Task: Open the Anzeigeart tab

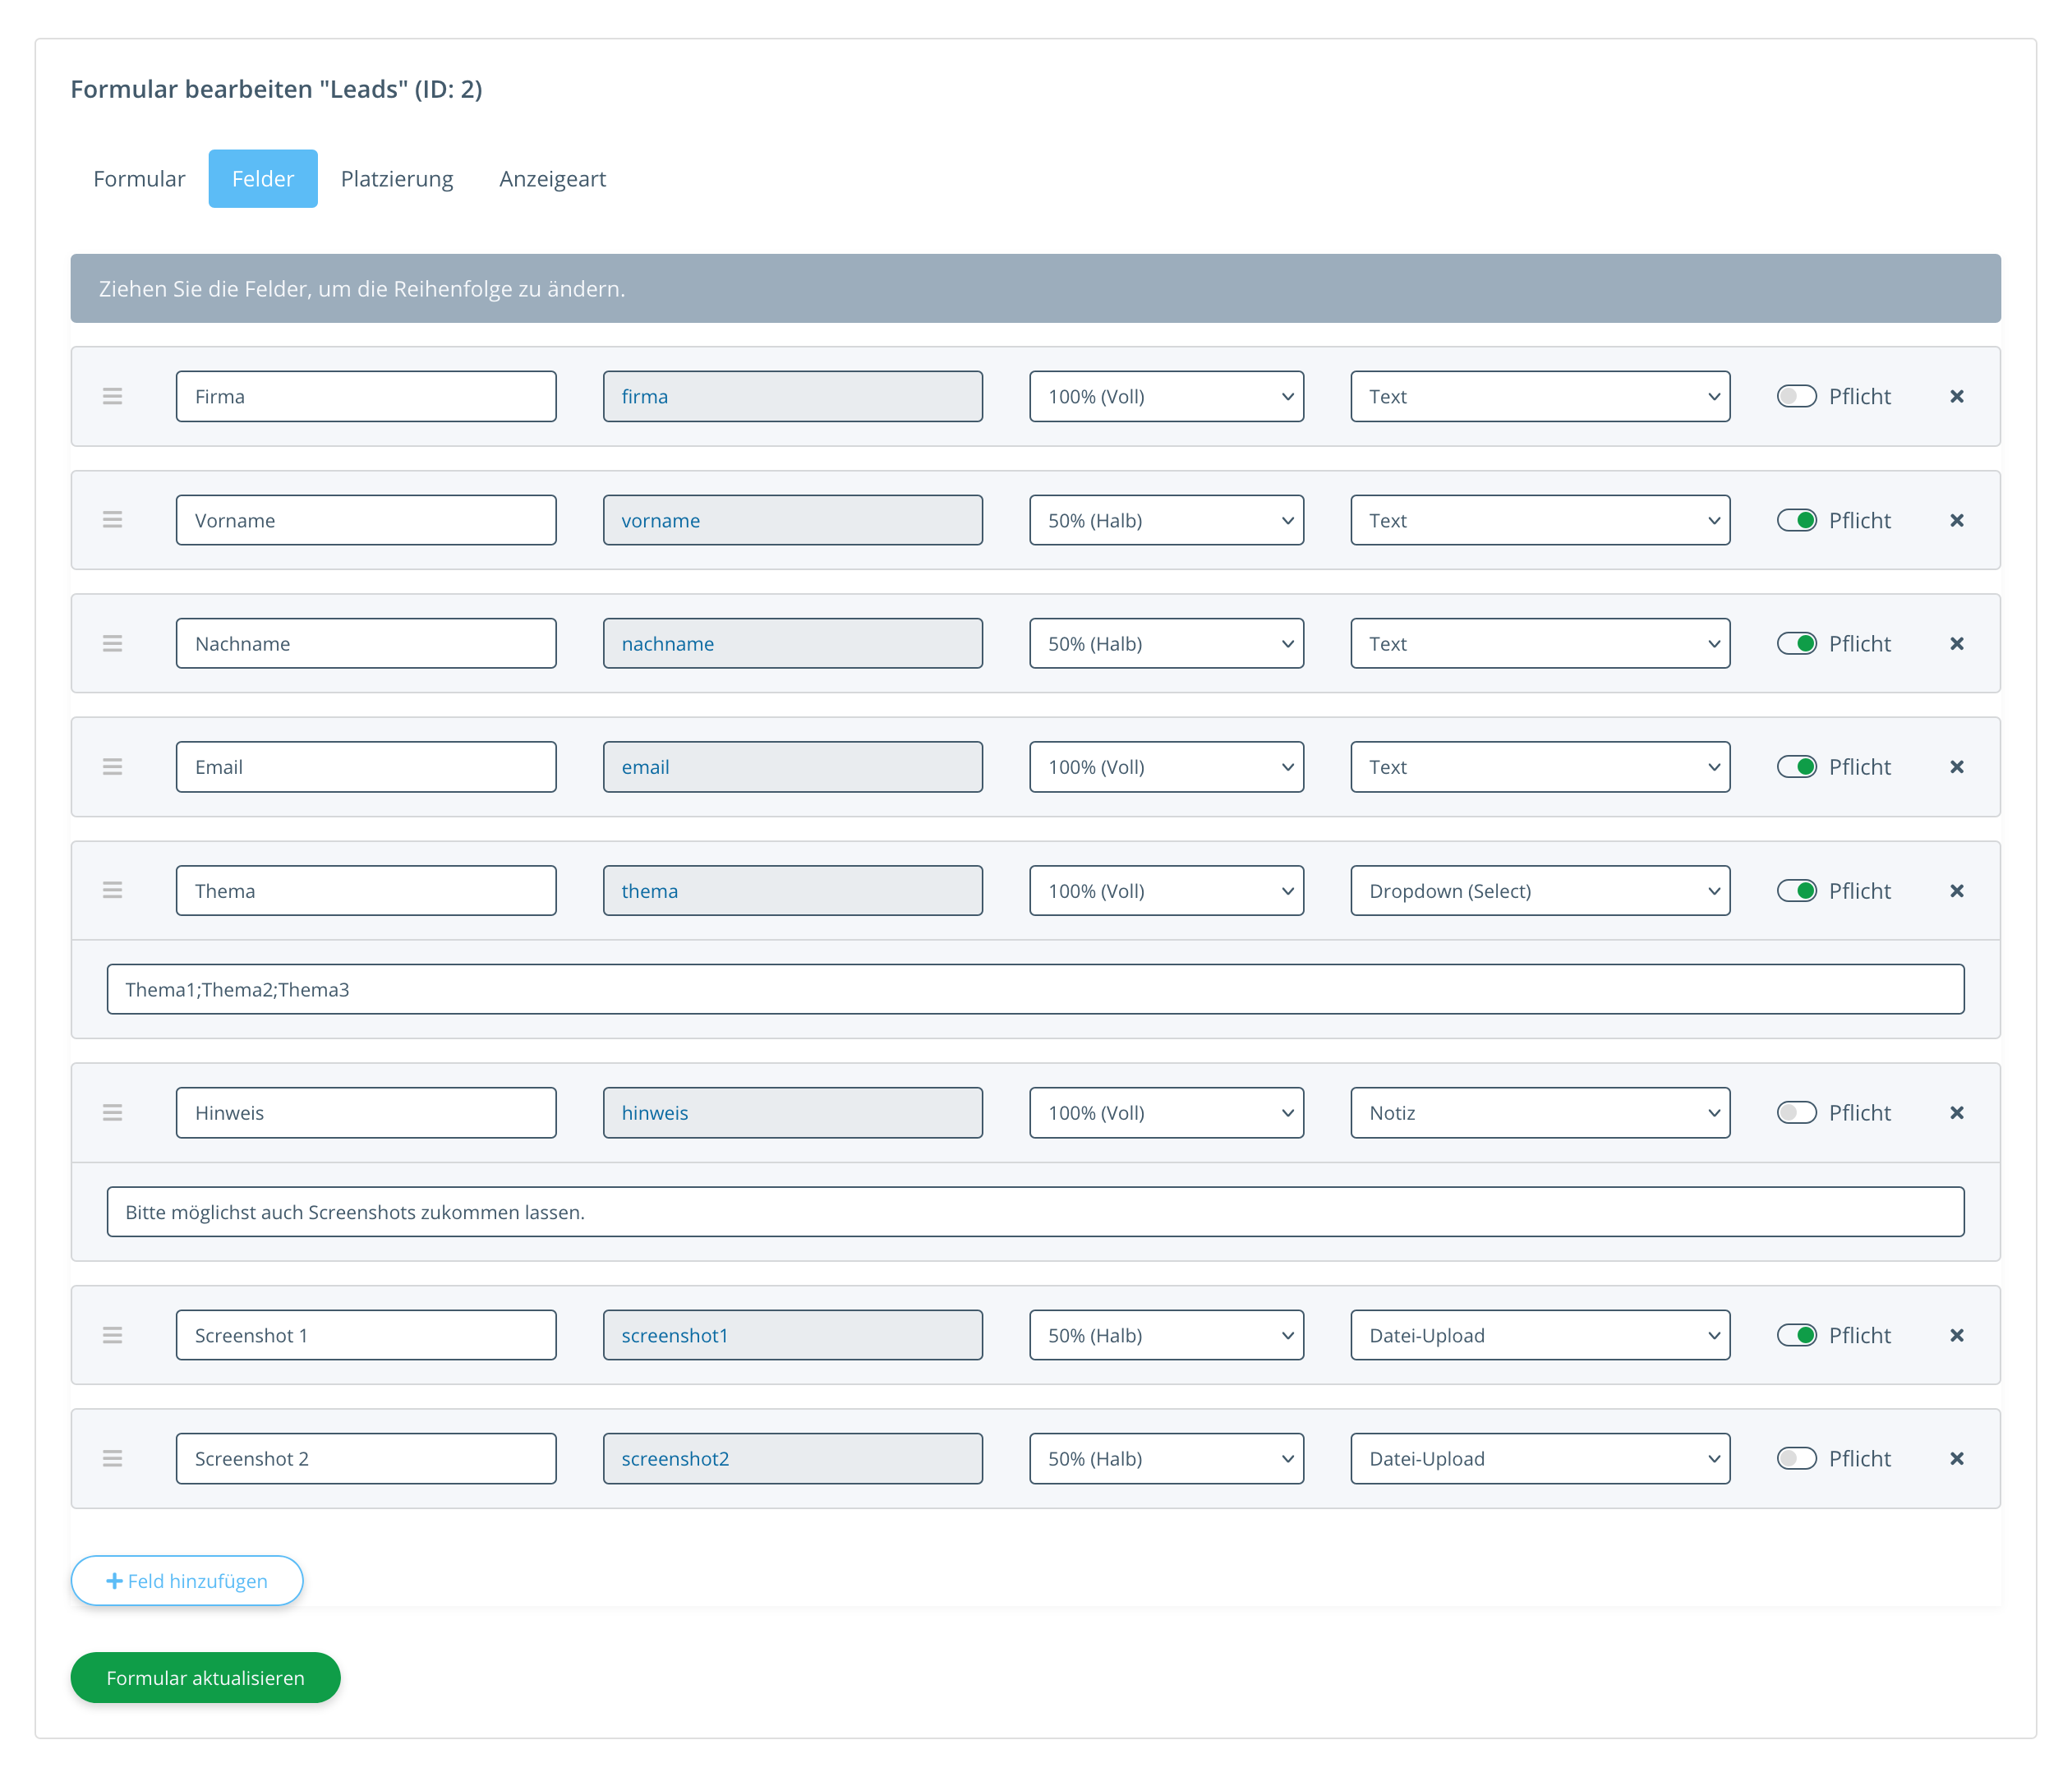Action: [552, 179]
